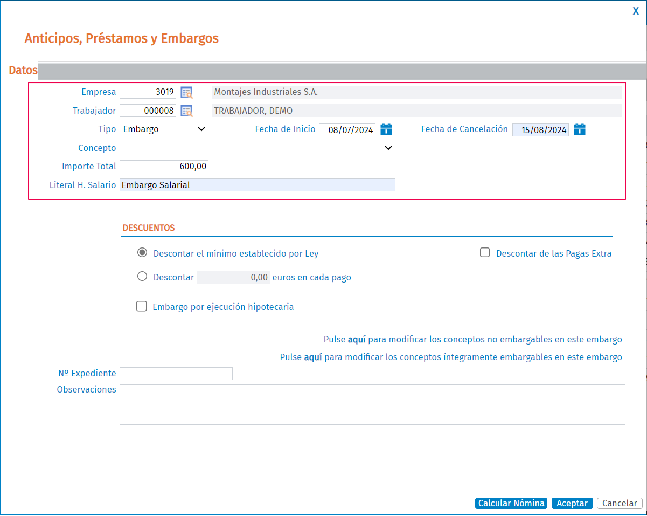The image size is (647, 516).
Task: Focus the Trabajador code field 000008
Action: coord(148,111)
